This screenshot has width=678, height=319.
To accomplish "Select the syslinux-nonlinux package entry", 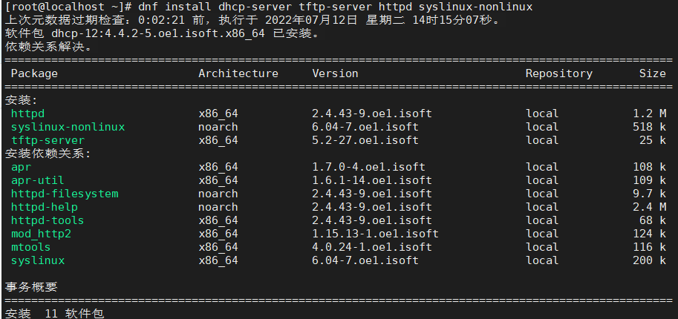I will [x=68, y=127].
